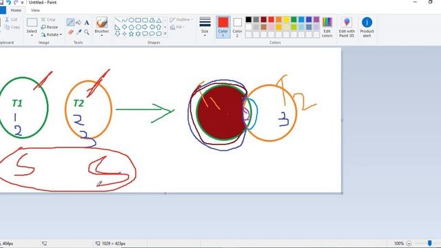Open the blue File menu button
The image size is (441, 248).
pyautogui.click(x=3, y=10)
